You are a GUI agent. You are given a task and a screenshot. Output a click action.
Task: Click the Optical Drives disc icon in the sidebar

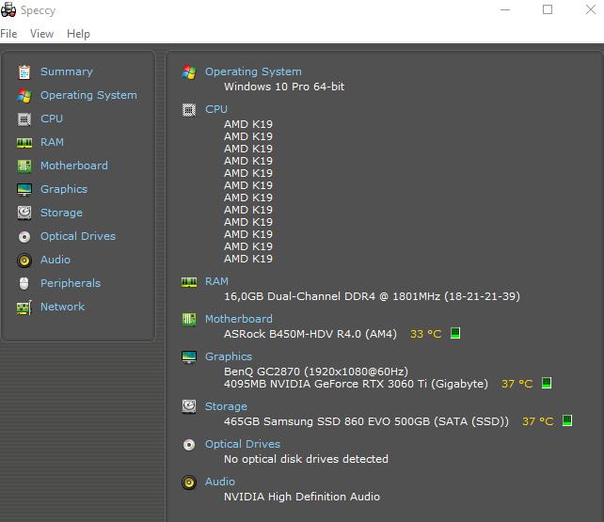click(24, 236)
